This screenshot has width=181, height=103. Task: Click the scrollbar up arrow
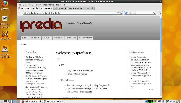(x=161, y=17)
